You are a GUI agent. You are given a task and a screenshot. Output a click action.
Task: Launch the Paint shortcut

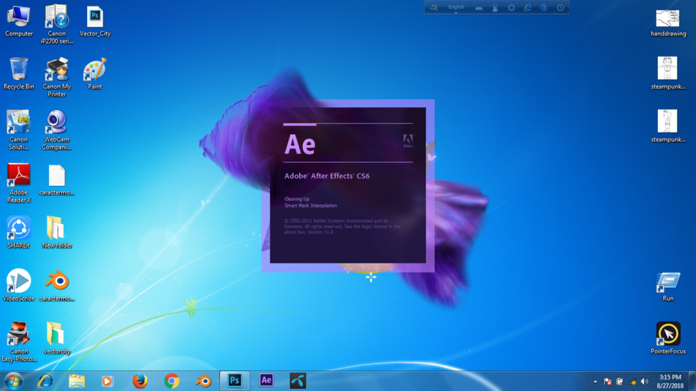coord(95,73)
